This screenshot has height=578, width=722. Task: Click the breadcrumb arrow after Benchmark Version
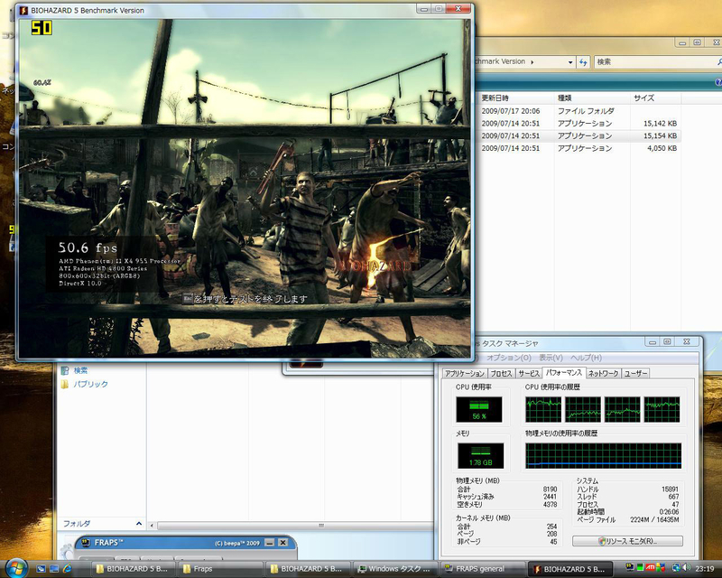tap(532, 61)
